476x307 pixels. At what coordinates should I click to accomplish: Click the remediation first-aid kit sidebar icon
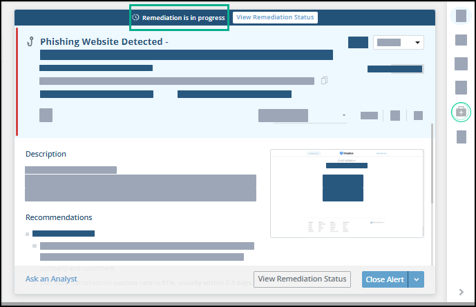[461, 112]
